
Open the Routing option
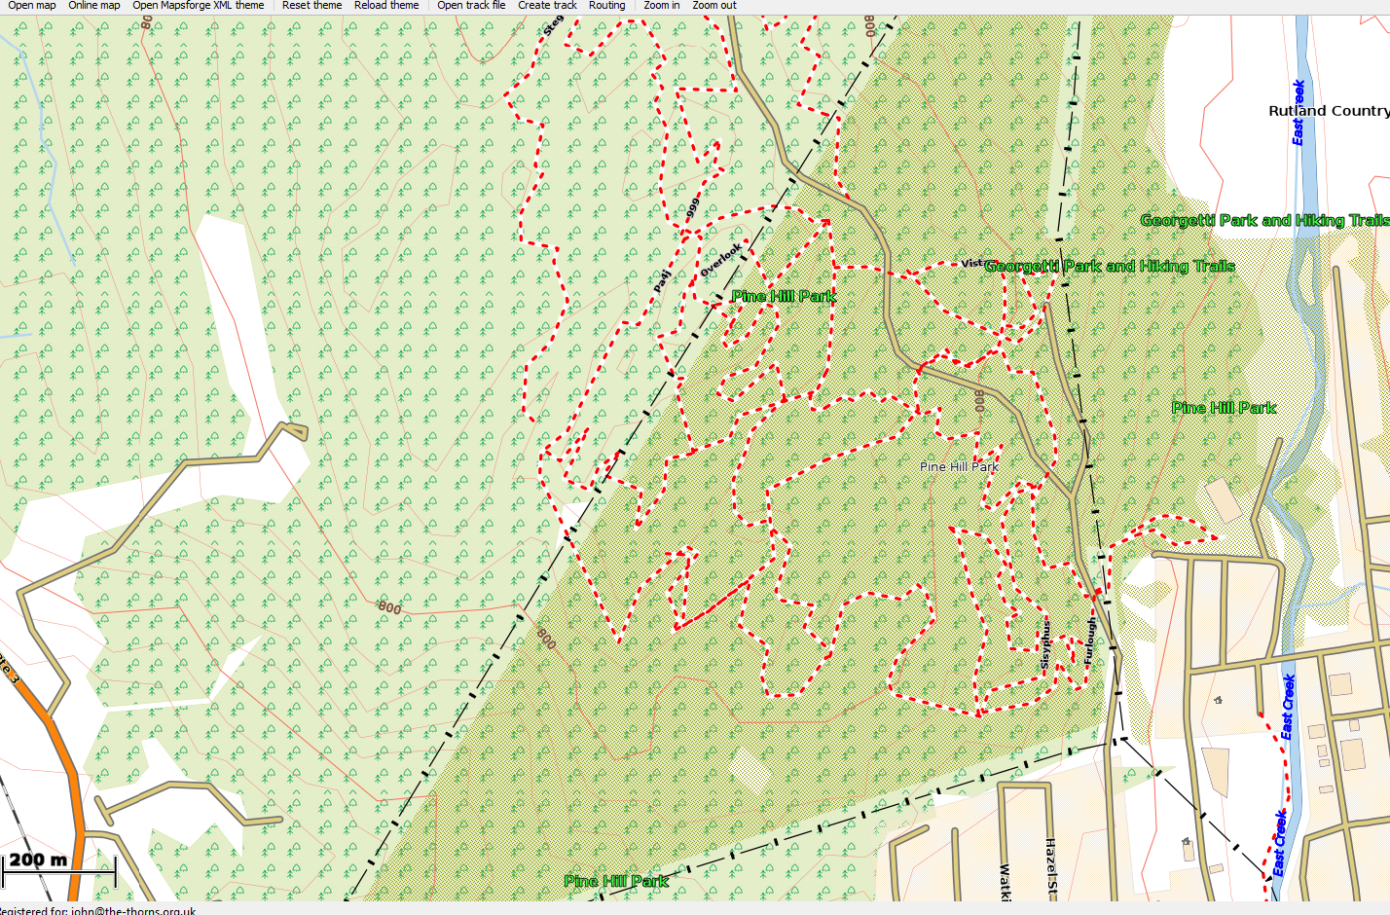607,6
